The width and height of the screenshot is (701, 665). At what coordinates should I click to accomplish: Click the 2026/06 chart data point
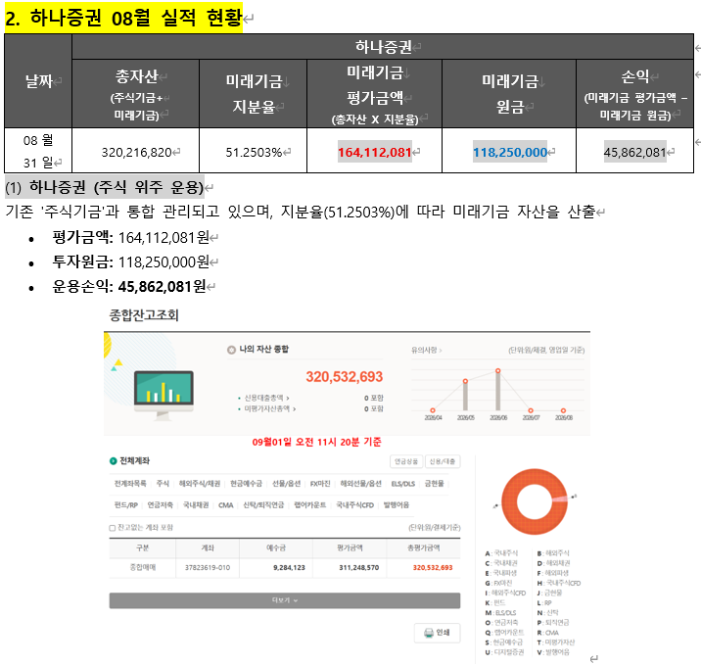click(498, 371)
